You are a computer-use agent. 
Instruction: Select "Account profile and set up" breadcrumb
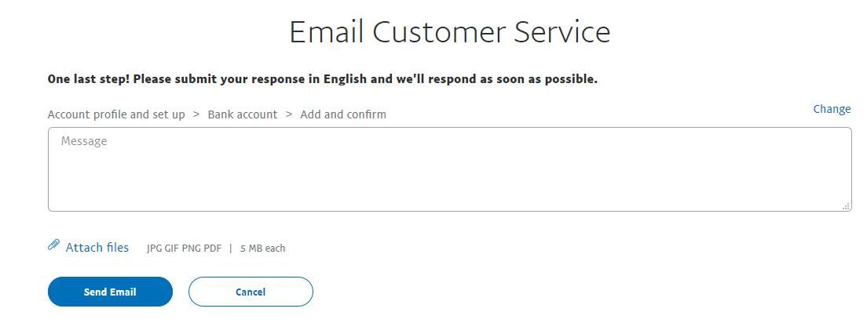[x=116, y=114]
